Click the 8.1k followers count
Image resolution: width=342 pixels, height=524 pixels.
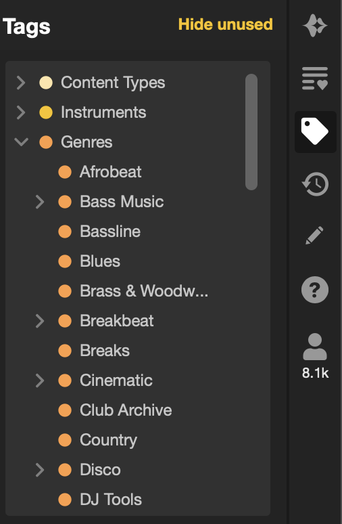click(x=316, y=373)
